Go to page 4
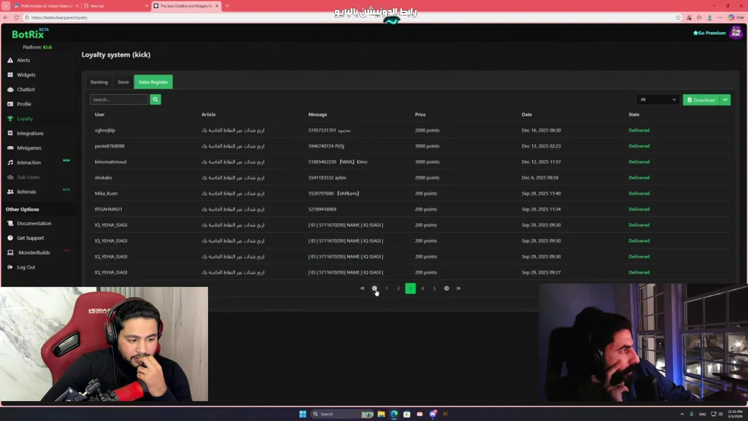The width and height of the screenshot is (748, 421). coord(423,288)
